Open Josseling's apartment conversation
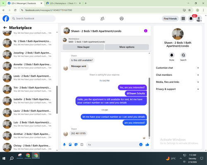This screenshot has width=207, height=165. [x=29, y=54]
